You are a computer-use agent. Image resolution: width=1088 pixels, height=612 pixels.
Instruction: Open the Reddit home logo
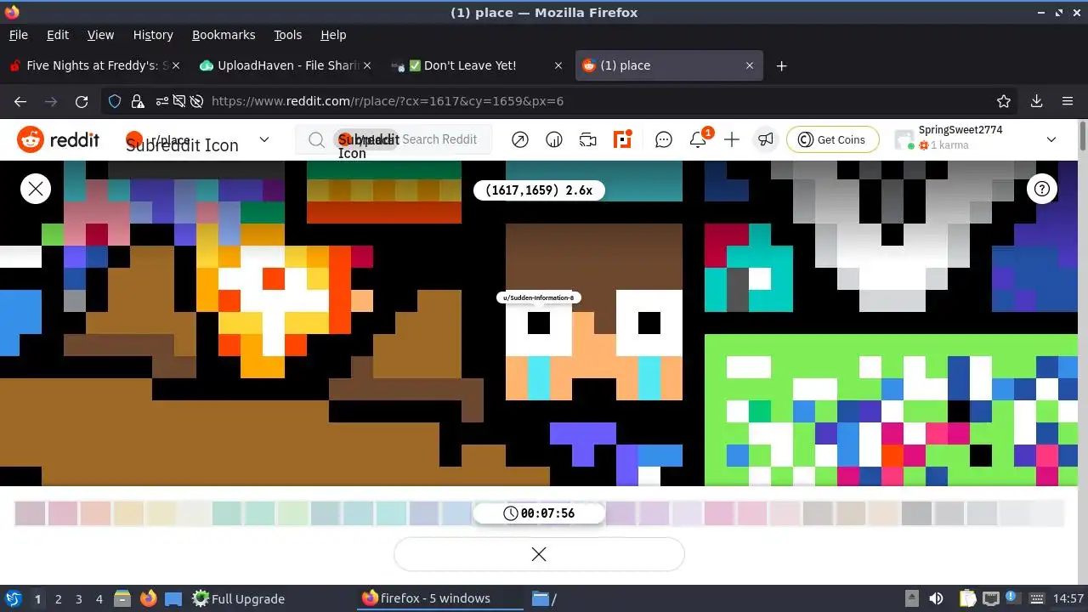pos(58,140)
